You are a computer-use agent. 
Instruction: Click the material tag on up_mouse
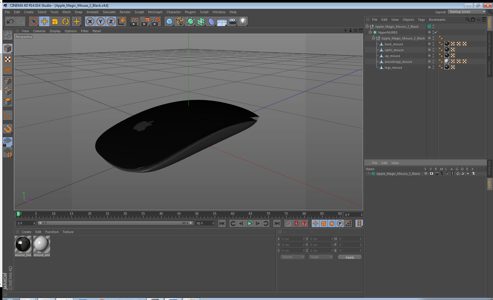tap(447, 56)
